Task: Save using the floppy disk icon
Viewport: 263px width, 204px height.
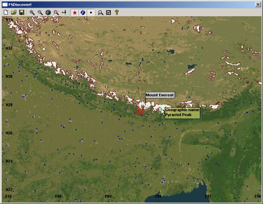Action: point(21,13)
